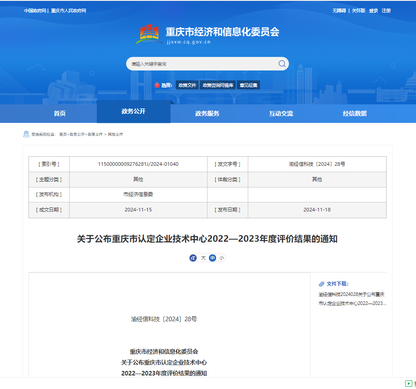
Task: Click the 文件下载 heading
Action: click(x=337, y=284)
